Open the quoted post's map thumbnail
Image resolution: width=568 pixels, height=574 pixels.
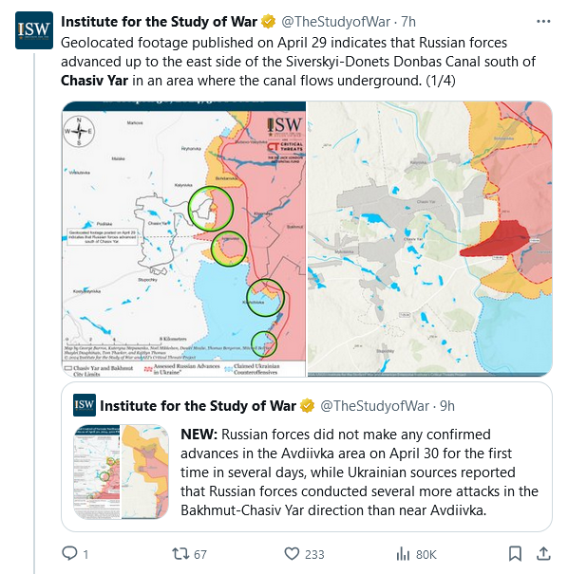tap(122, 472)
